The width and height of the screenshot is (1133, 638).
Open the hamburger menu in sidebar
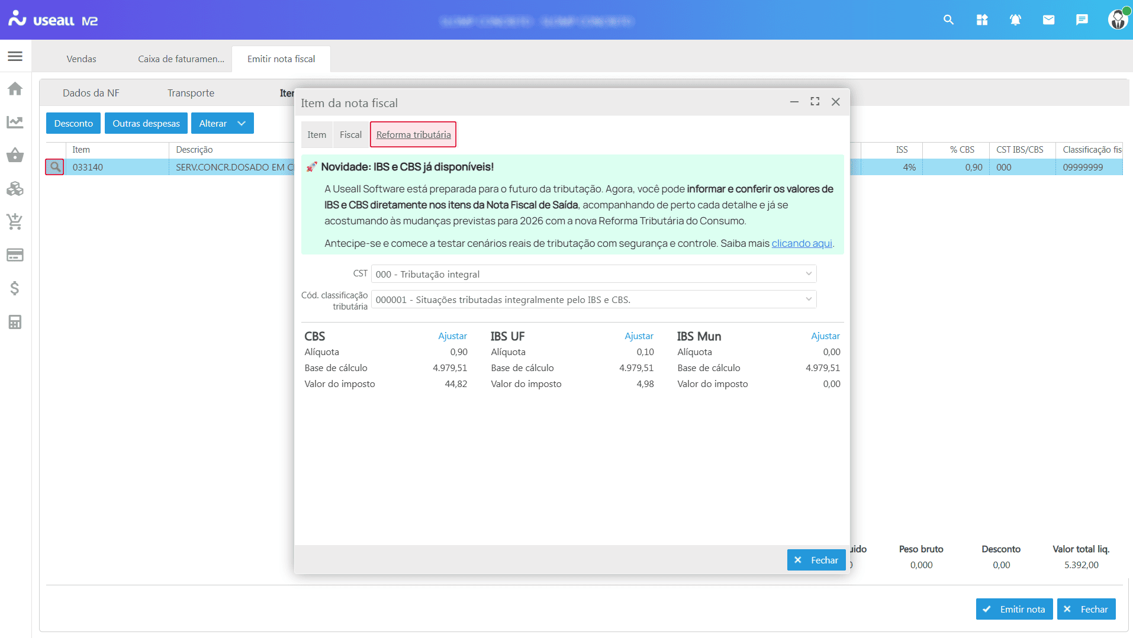(x=15, y=56)
